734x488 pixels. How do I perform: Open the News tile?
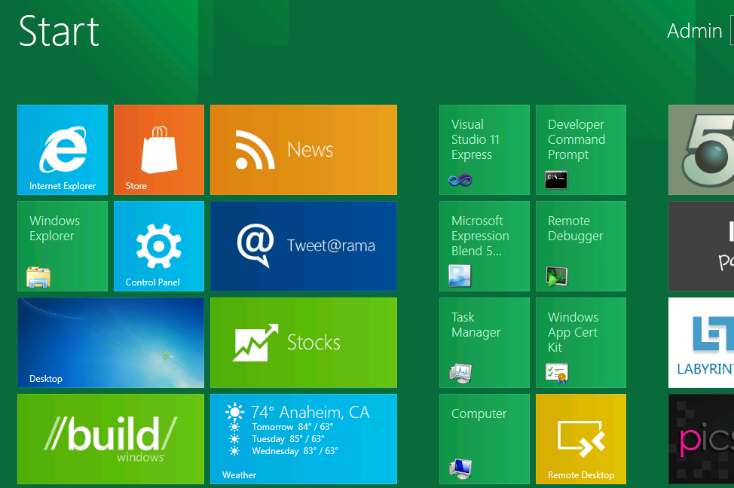(x=304, y=150)
